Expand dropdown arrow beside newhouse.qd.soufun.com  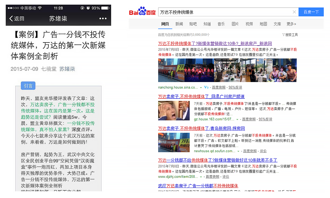coord(238,151)
